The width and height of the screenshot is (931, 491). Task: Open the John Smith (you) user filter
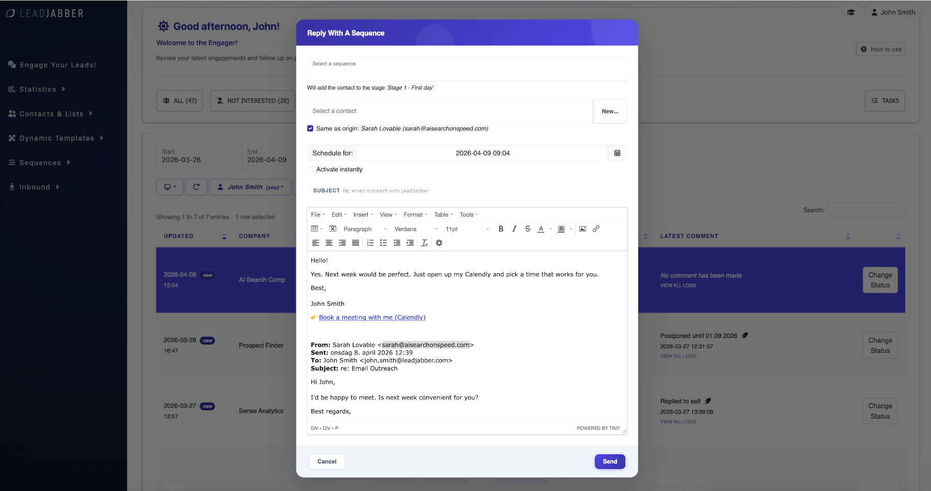(250, 187)
